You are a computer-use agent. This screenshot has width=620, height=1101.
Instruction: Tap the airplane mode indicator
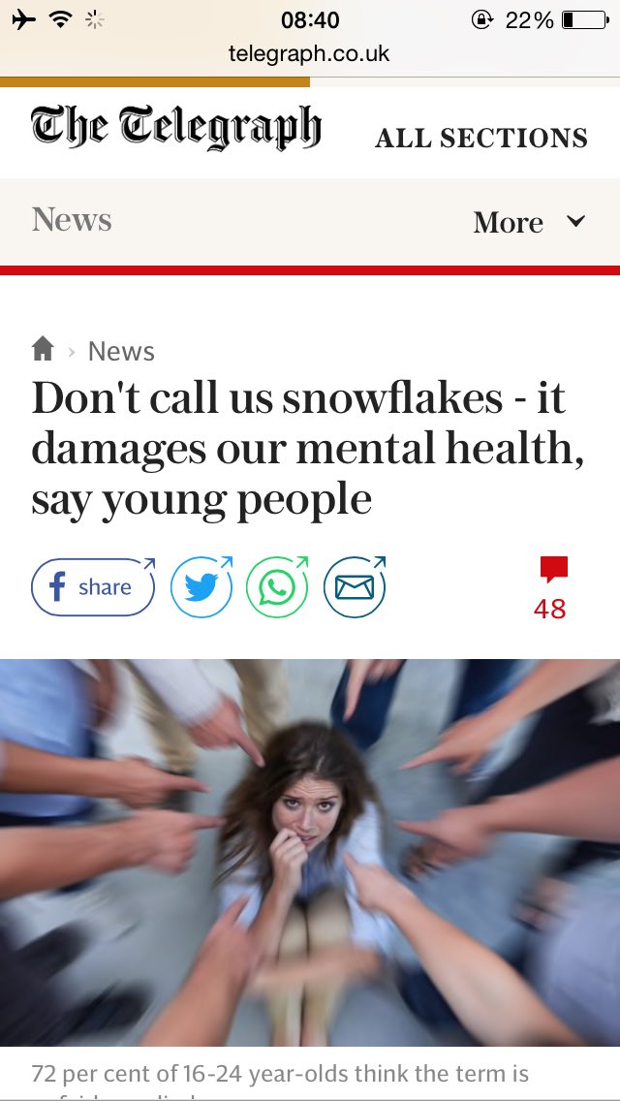click(x=24, y=19)
